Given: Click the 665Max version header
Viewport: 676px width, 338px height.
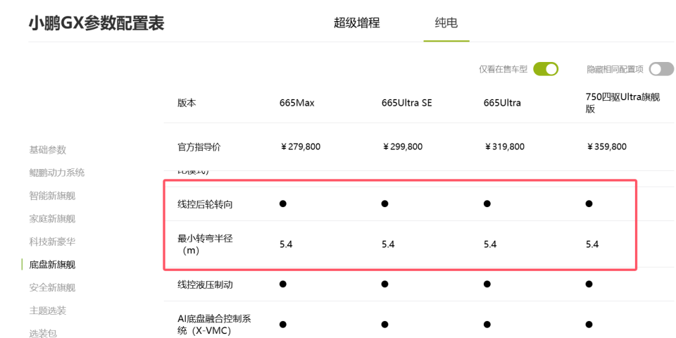Looking at the screenshot, I should [297, 103].
